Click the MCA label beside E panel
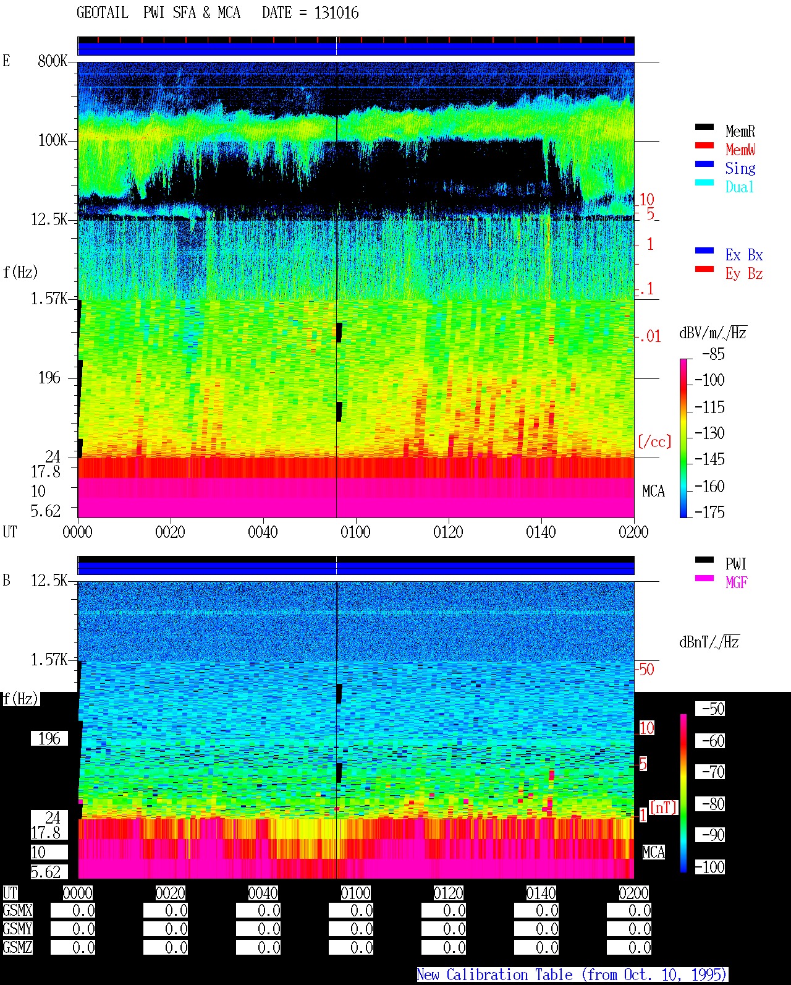 [x=653, y=491]
